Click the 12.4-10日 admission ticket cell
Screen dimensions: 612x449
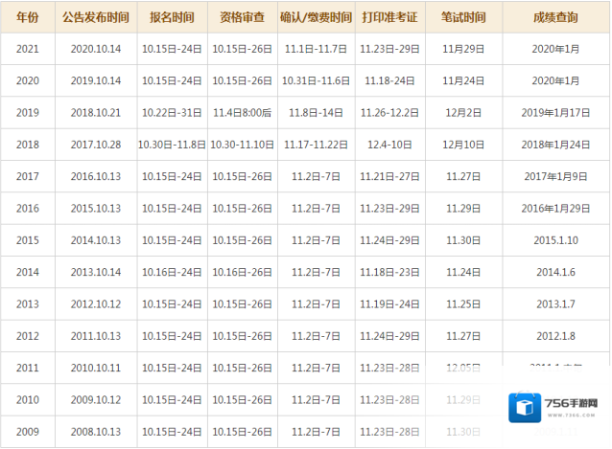[389, 145]
